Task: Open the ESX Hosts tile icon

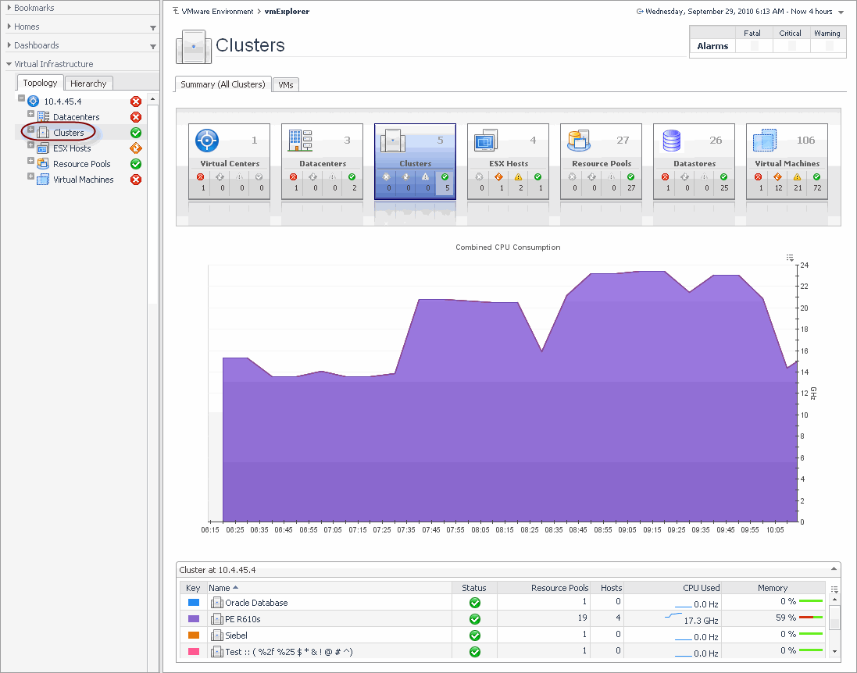Action: point(486,141)
